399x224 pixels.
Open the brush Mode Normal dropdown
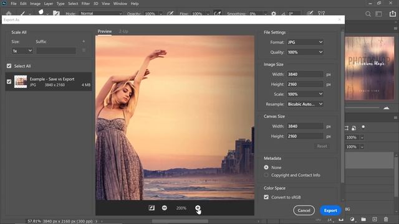101,14
